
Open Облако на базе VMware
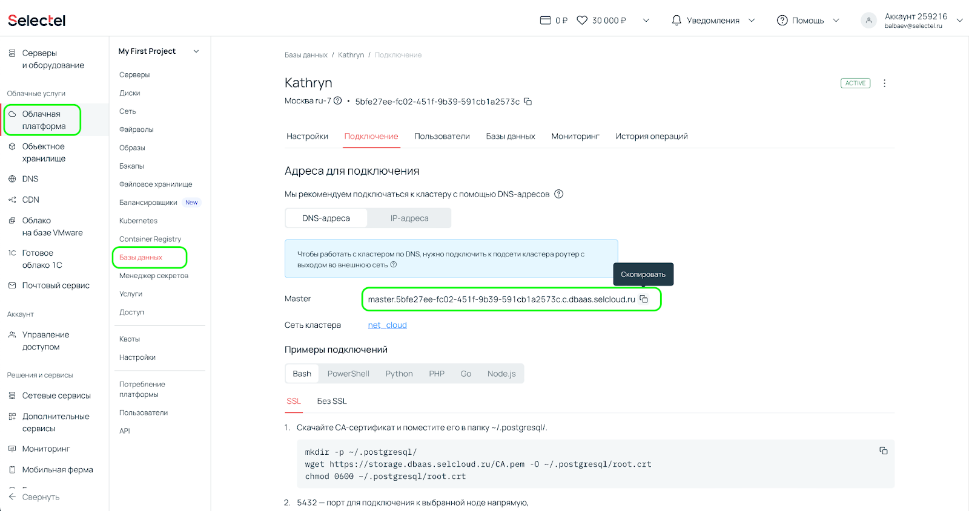click(53, 227)
